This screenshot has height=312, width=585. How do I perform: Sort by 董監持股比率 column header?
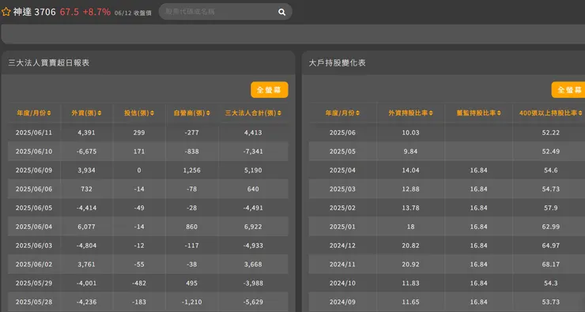[x=478, y=113]
